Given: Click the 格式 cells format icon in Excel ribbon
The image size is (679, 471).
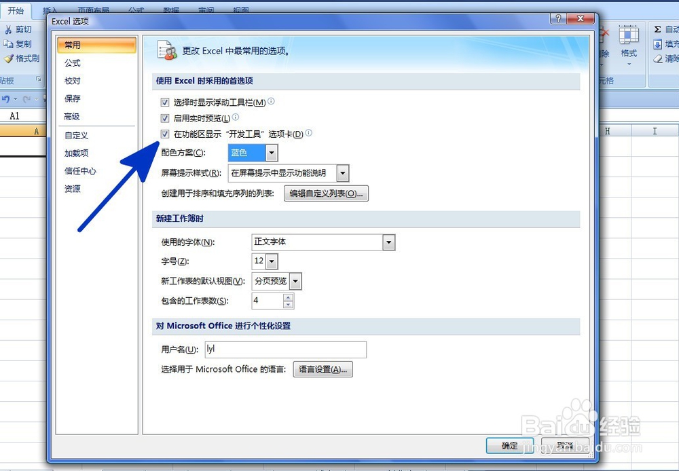Looking at the screenshot, I should coord(629,35).
